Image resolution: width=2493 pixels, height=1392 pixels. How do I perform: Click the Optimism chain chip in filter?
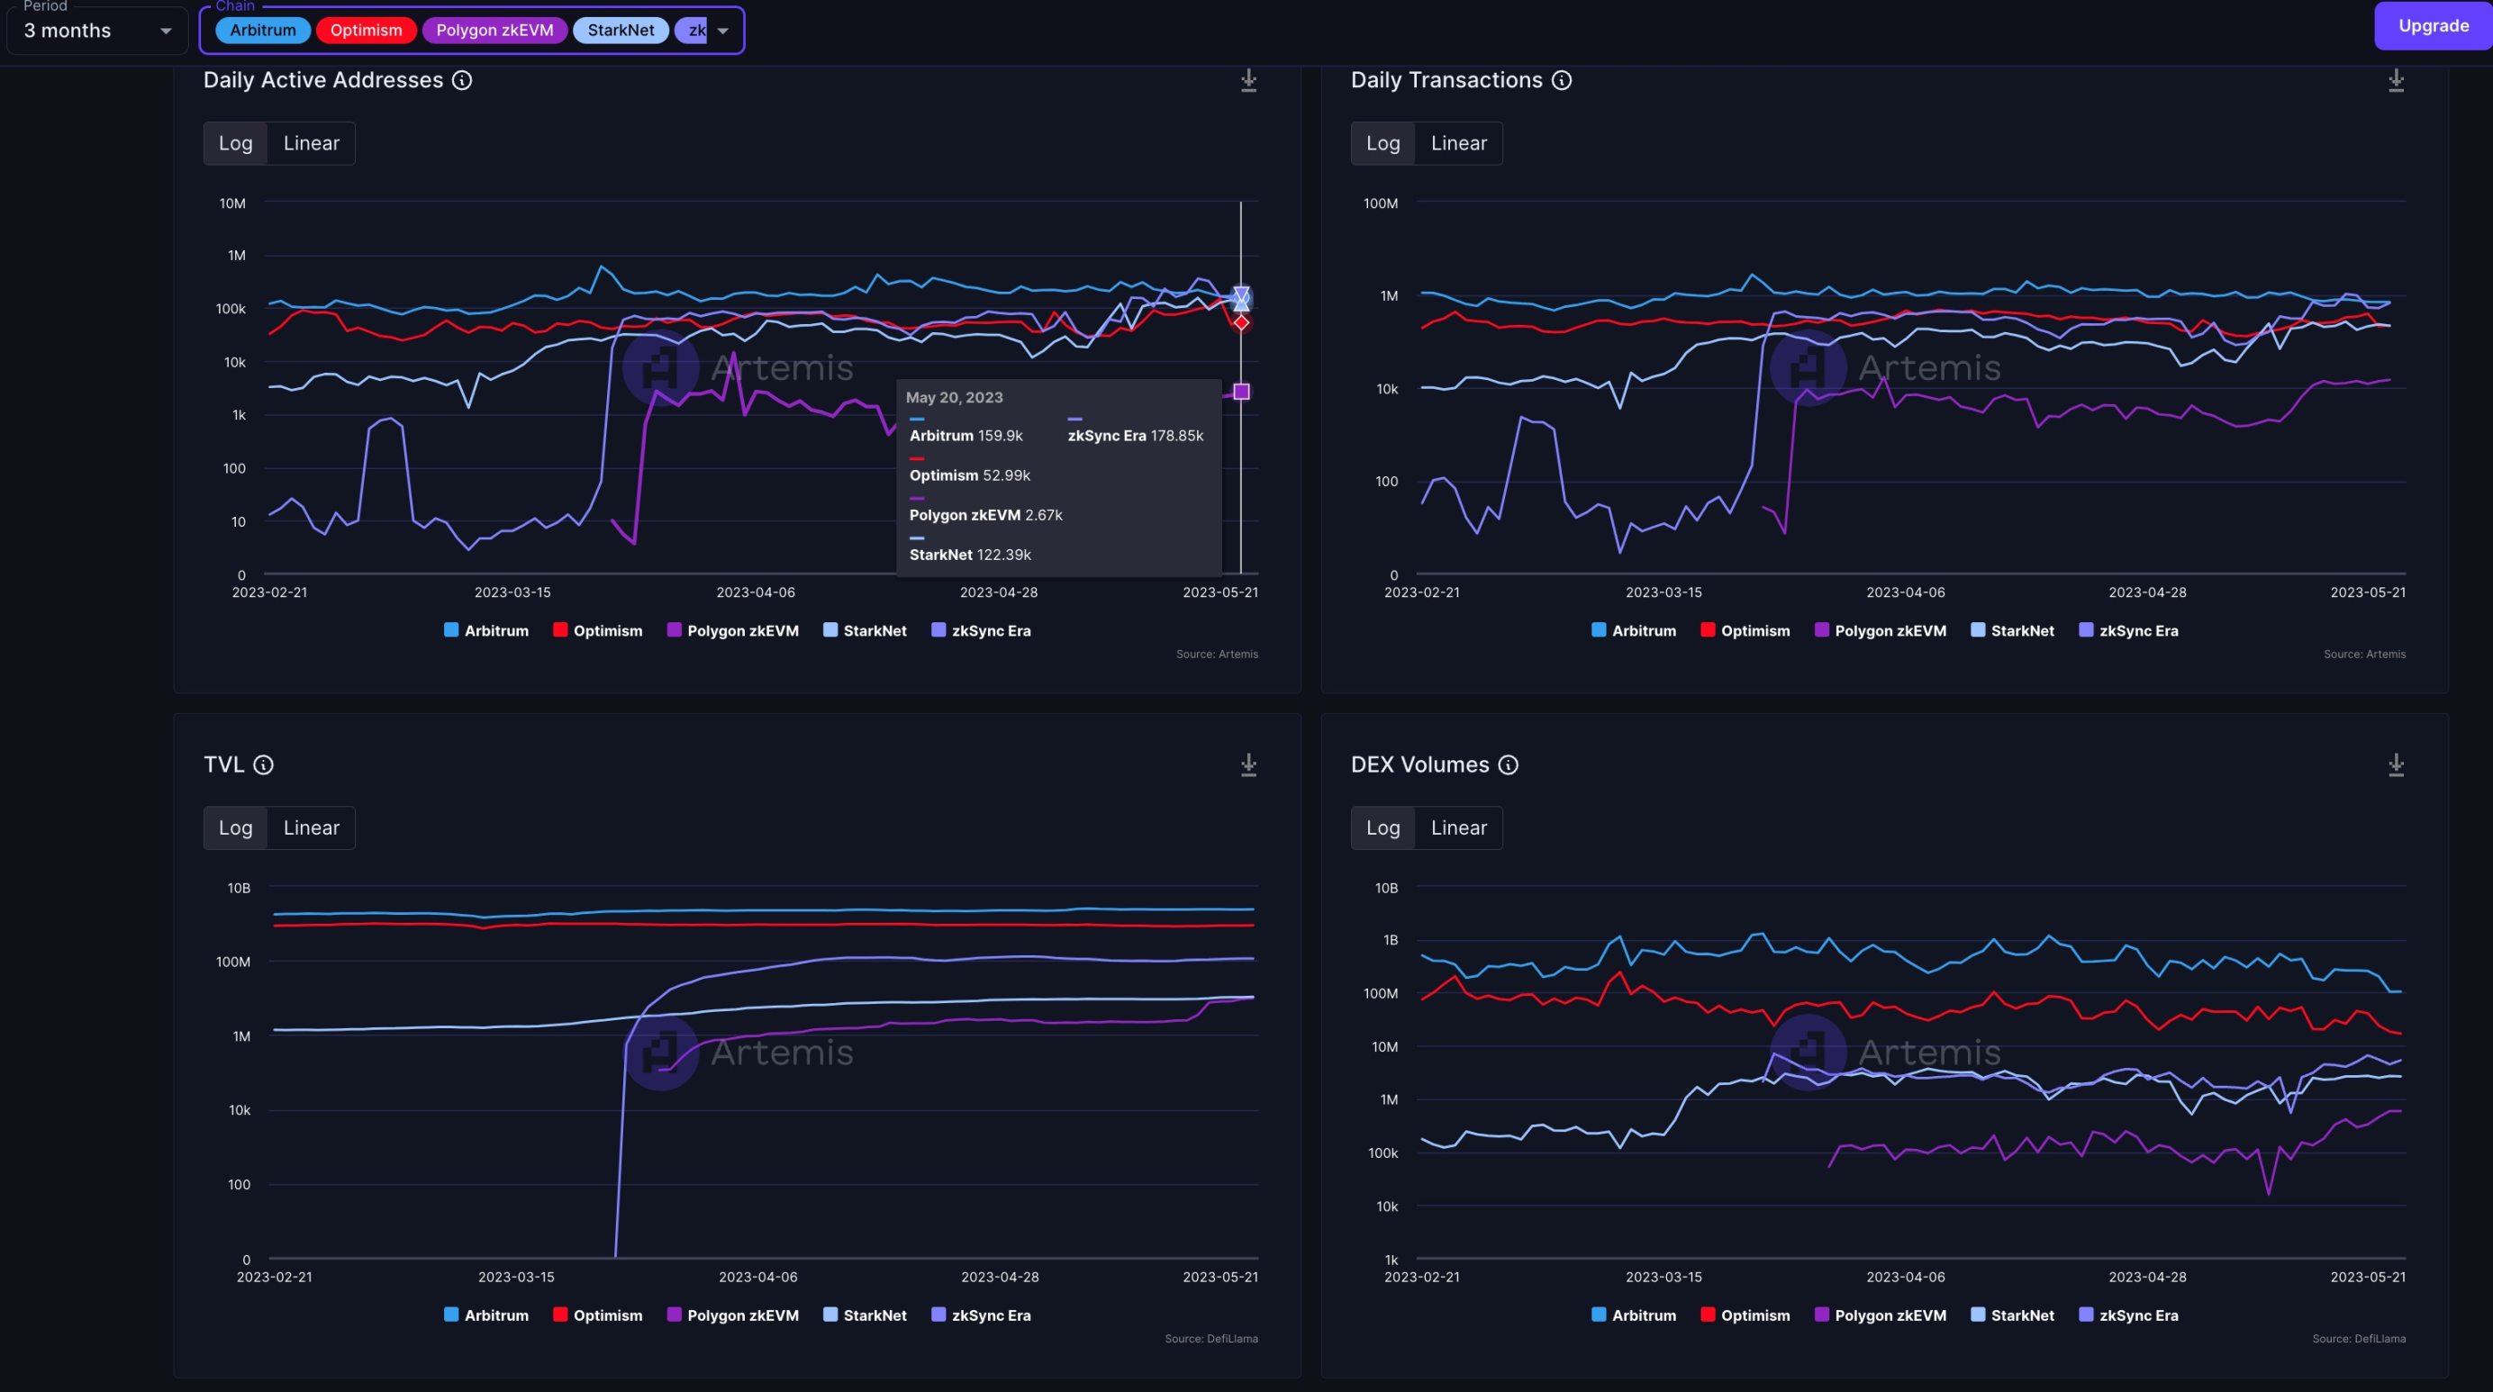coord(366,30)
